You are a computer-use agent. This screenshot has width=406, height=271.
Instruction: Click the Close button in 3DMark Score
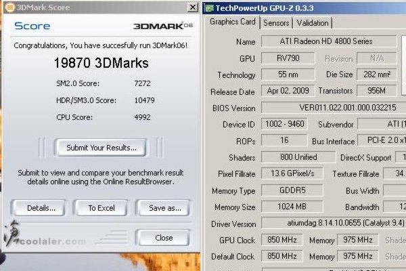[164, 238]
